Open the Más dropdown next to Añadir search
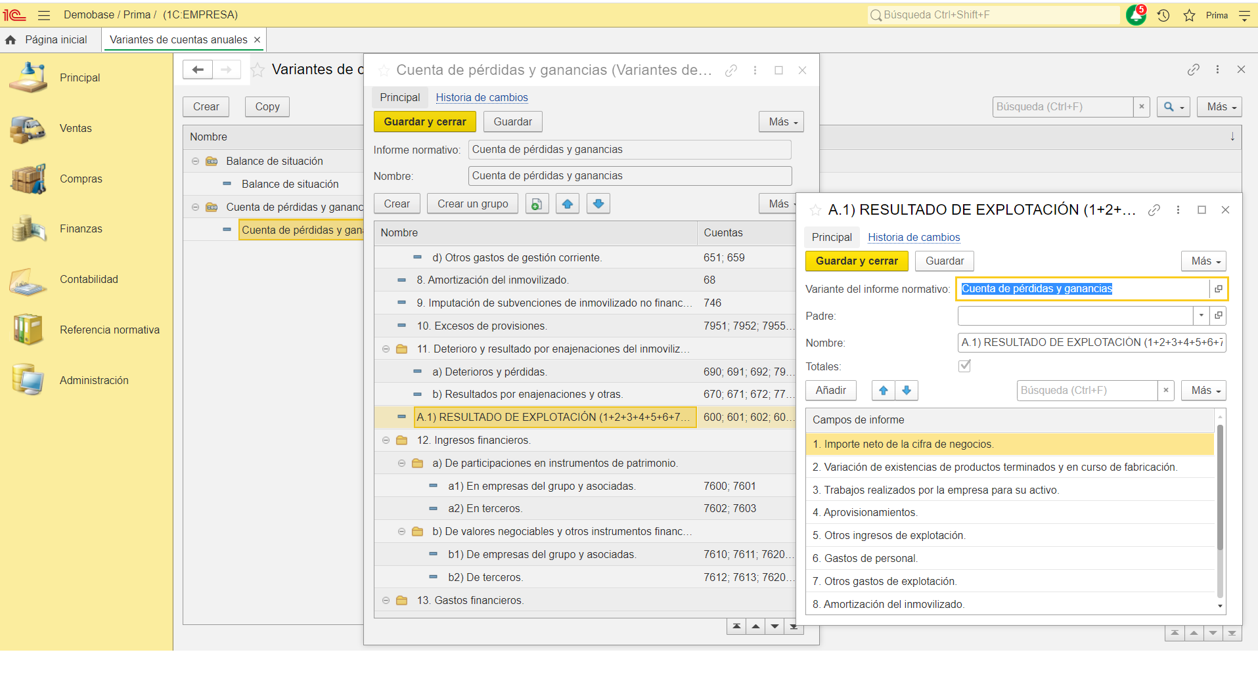 [1203, 391]
